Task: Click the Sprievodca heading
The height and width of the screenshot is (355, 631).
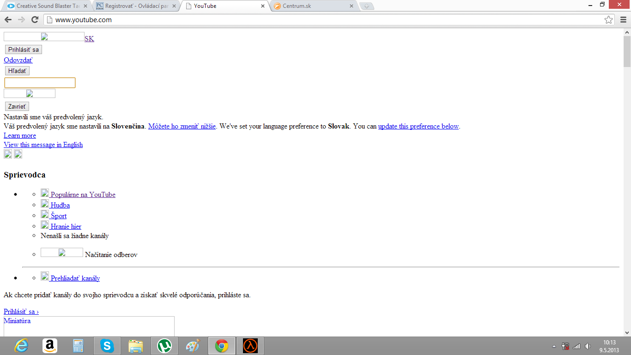Action: [x=24, y=175]
